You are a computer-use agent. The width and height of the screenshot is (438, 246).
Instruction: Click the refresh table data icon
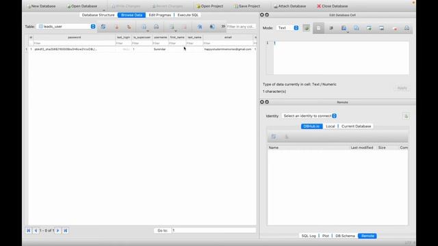(103, 27)
